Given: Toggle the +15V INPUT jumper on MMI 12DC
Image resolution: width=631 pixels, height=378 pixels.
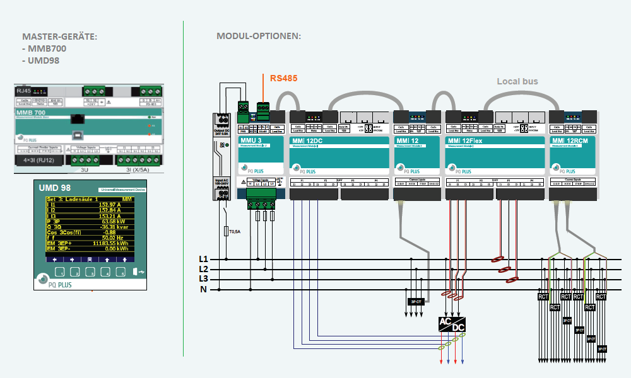Looking at the screenshot, I should pos(369,129).
